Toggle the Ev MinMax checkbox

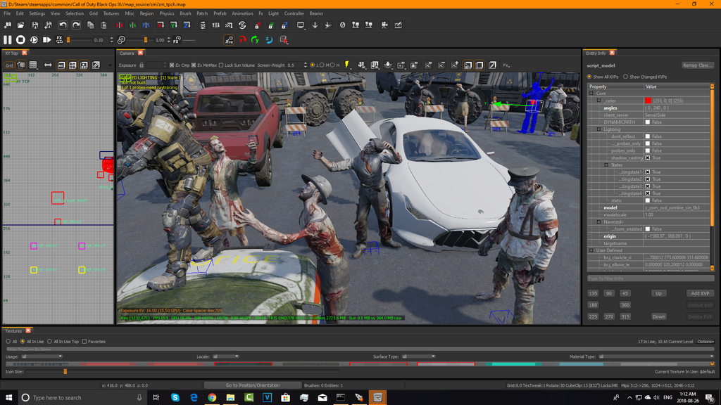[194, 65]
